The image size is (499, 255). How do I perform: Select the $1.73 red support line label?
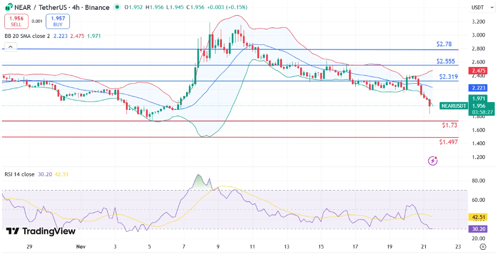coord(449,126)
